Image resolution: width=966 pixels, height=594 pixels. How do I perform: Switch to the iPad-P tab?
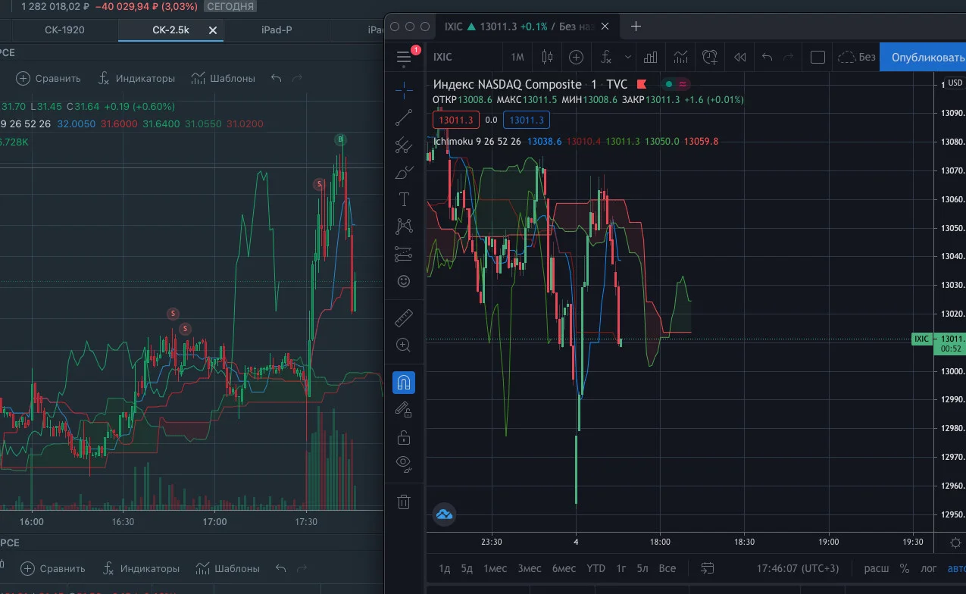pyautogui.click(x=276, y=30)
